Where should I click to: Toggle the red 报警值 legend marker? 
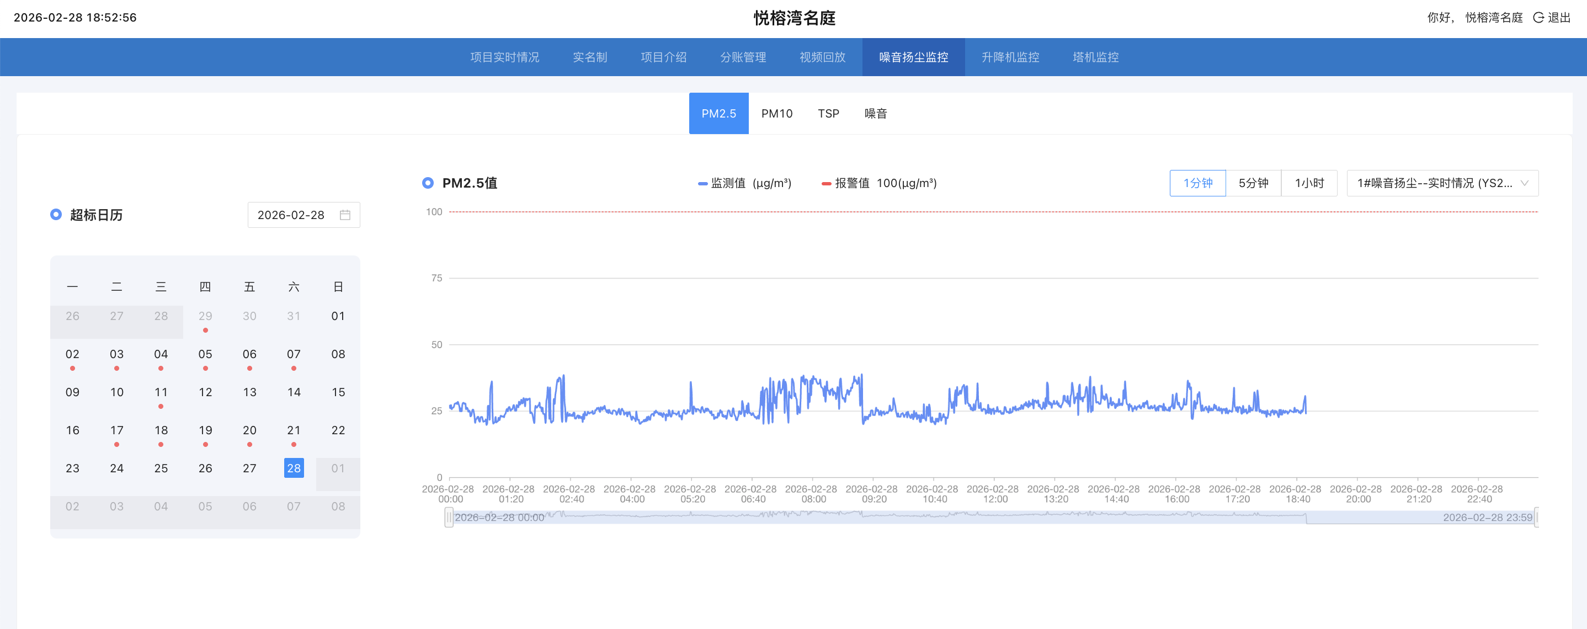(x=826, y=184)
